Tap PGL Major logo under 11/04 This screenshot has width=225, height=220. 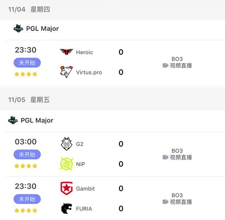[18, 28]
